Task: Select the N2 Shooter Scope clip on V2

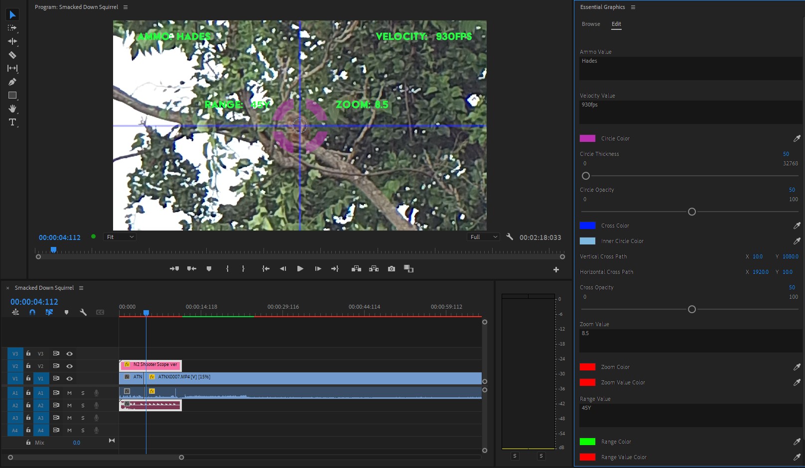Action: pos(150,365)
